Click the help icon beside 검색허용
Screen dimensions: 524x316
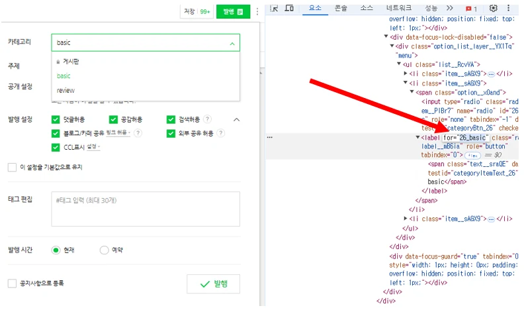point(207,119)
